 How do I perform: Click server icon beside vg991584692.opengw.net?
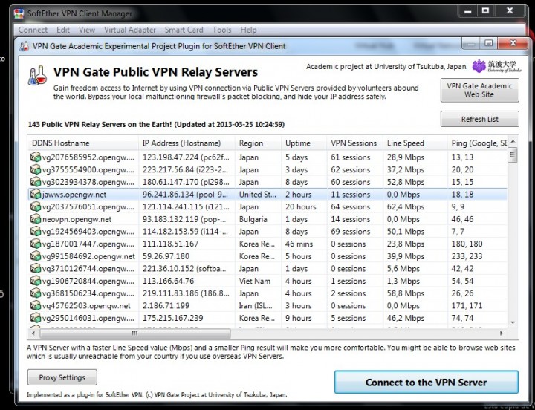(x=36, y=256)
